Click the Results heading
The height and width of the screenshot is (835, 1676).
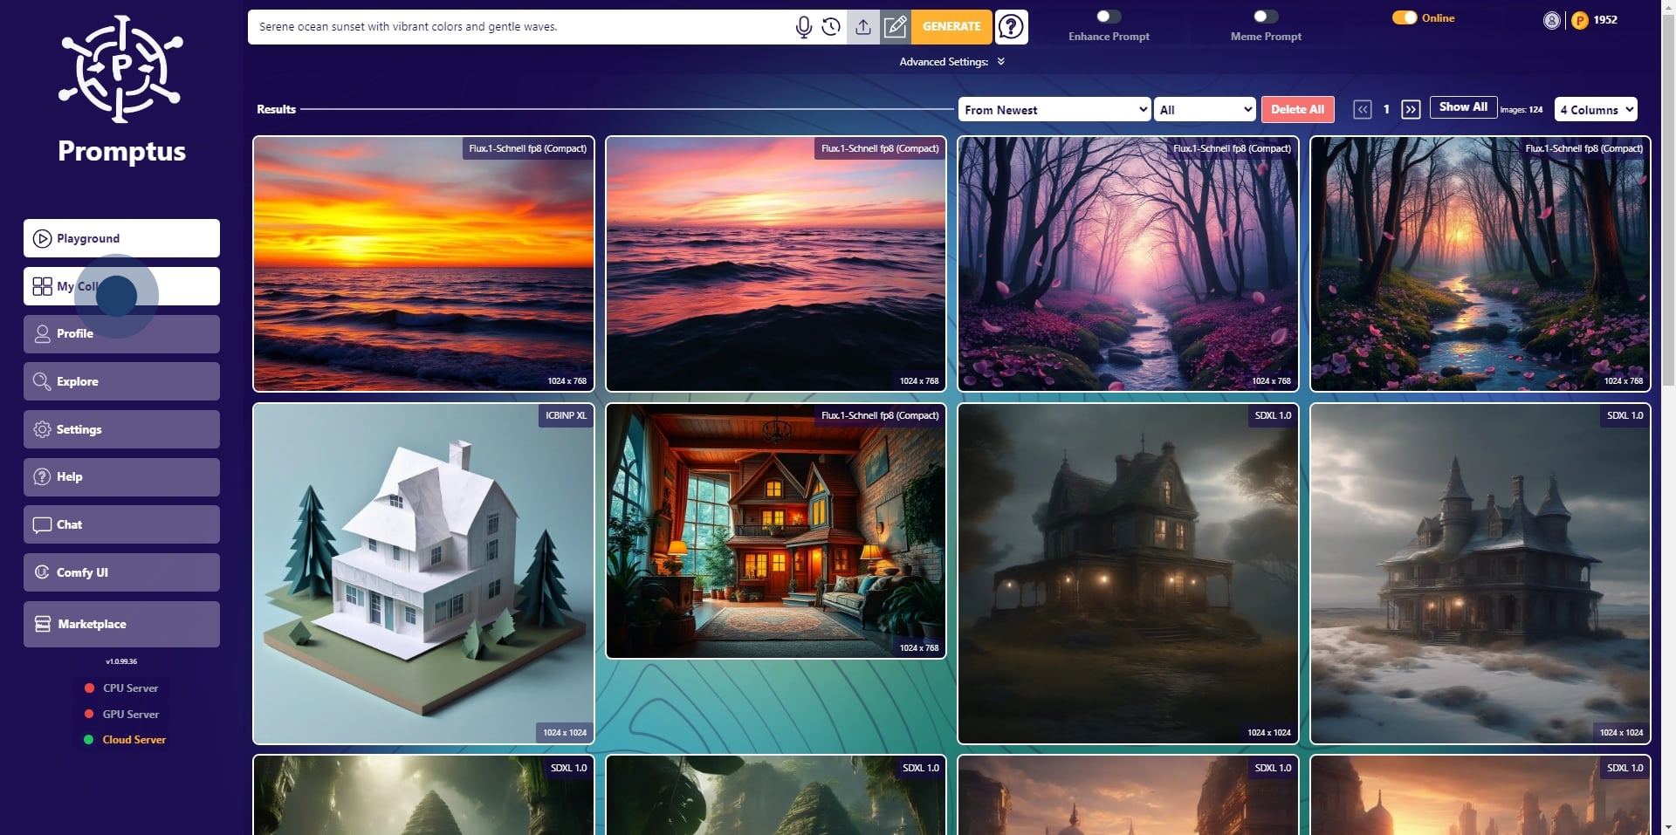point(276,109)
